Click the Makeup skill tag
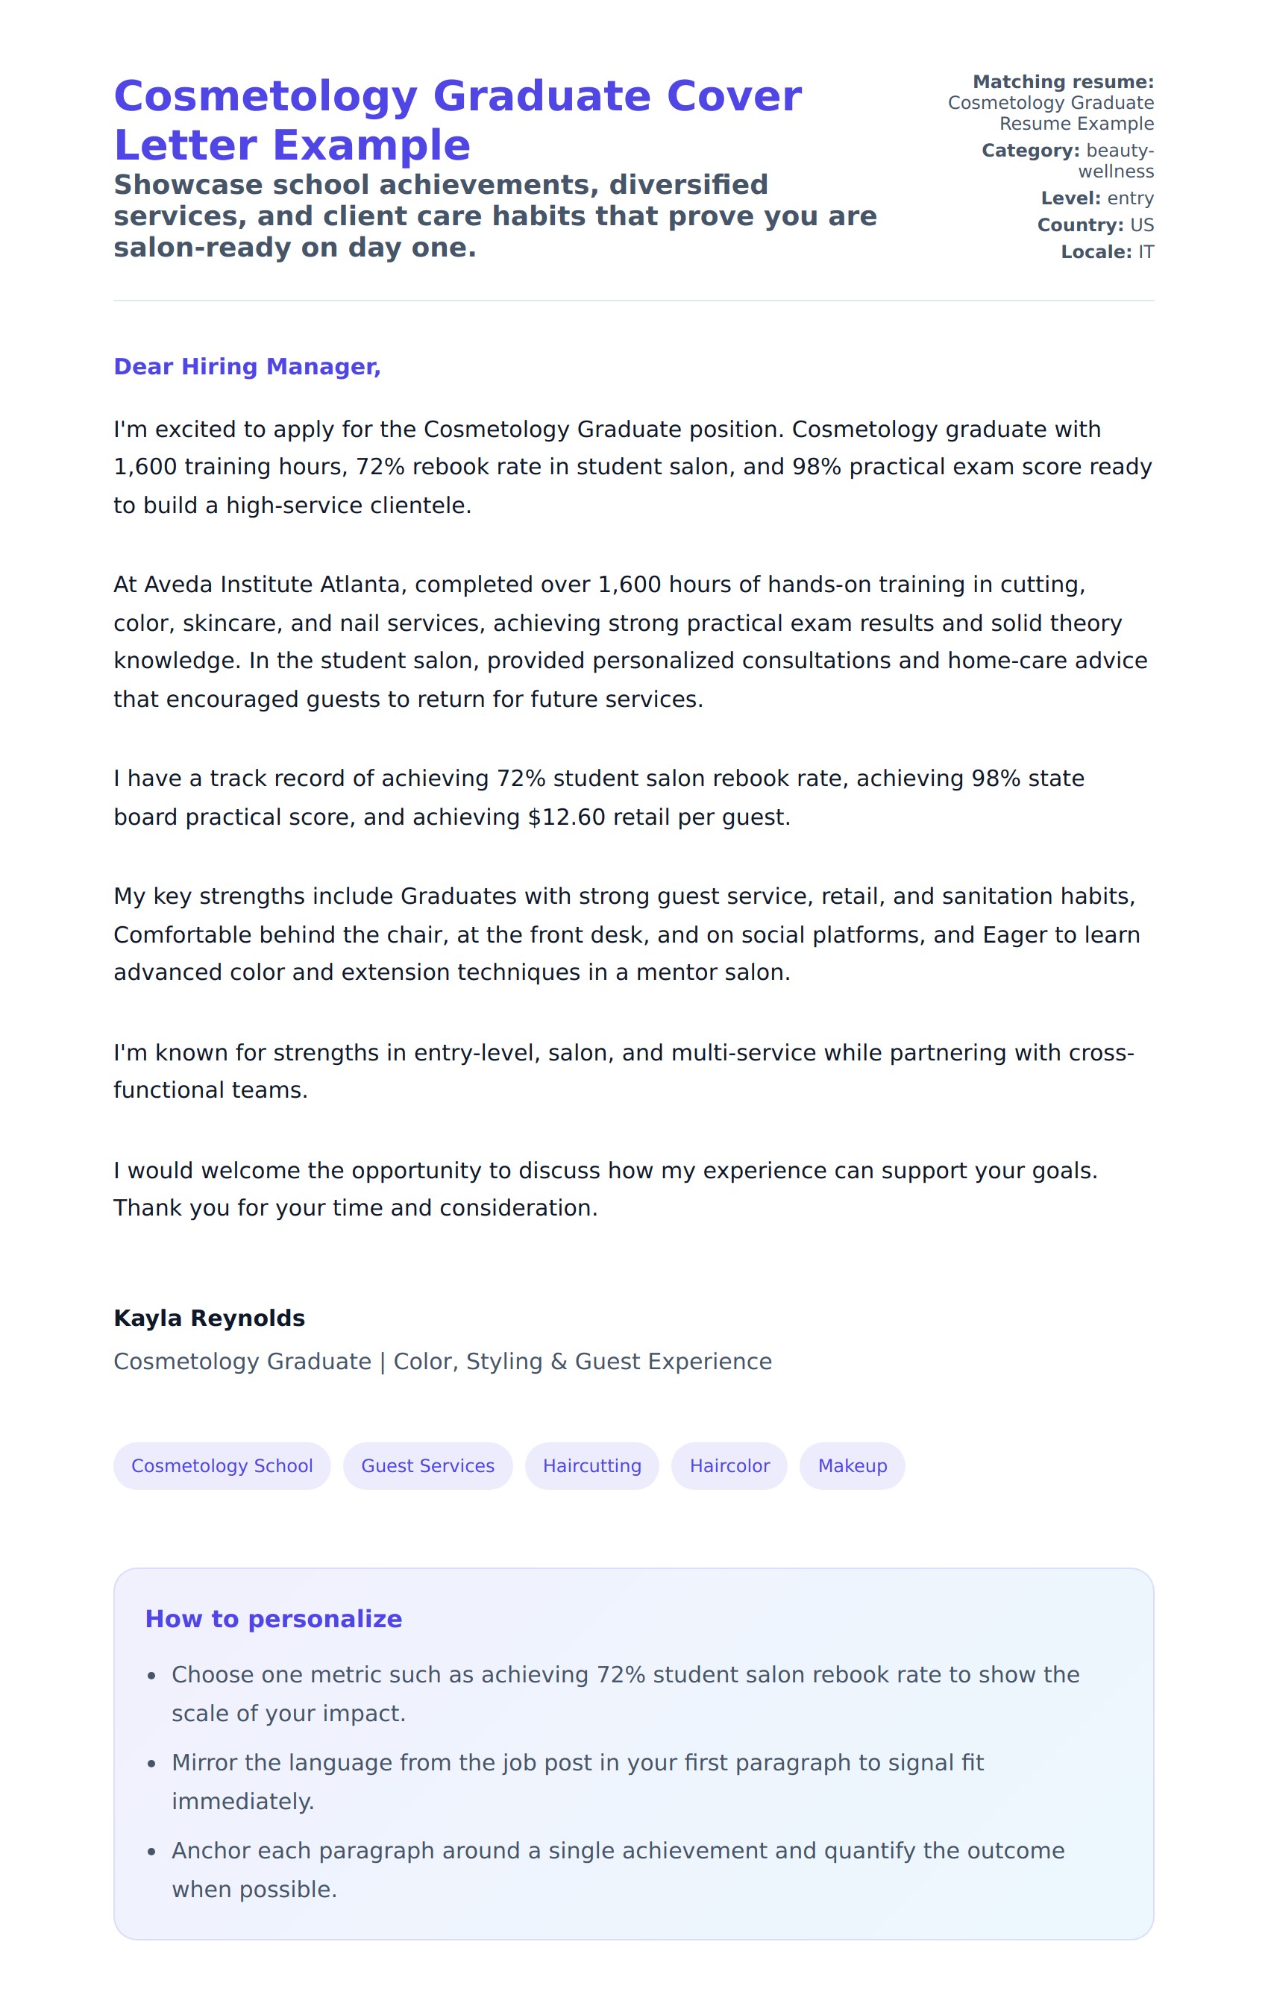Image resolution: width=1268 pixels, height=2012 pixels. point(852,1465)
